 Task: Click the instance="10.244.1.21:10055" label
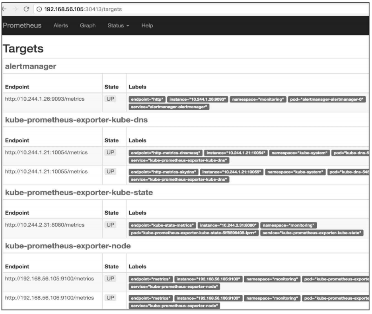(x=232, y=172)
